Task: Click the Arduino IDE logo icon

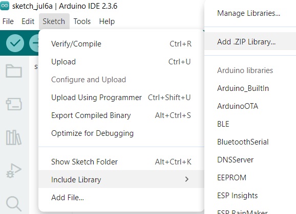Action: coord(5,6)
